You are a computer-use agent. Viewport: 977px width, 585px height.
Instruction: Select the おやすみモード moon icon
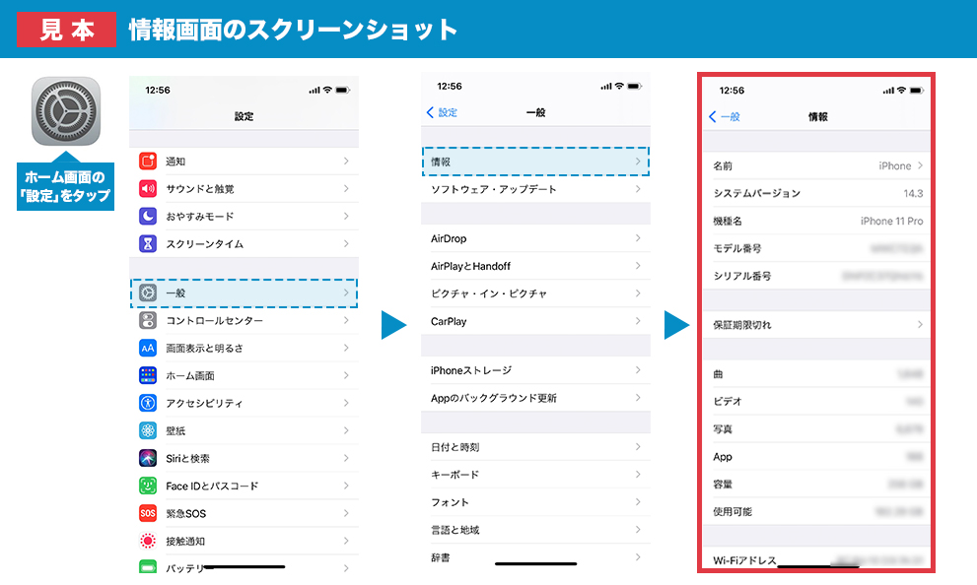(x=148, y=217)
